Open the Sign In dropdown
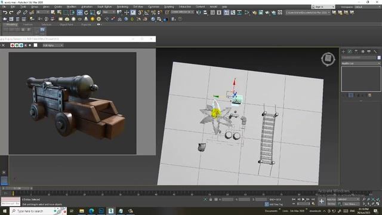382x215 pixels. coord(323,7)
